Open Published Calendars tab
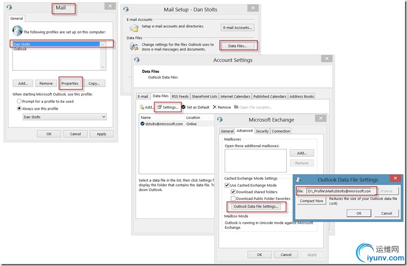This screenshot has height=266, width=407. point(270,96)
